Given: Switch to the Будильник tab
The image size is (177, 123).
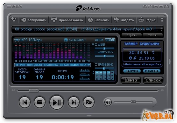Looking at the screenshot, I should coord(150,44).
